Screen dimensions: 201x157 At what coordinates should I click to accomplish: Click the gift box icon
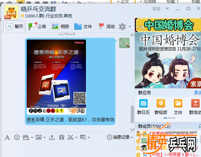pyautogui.click(x=62, y=137)
